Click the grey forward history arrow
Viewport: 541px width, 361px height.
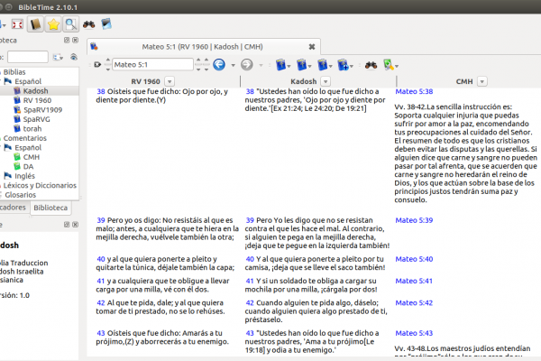click(x=247, y=65)
